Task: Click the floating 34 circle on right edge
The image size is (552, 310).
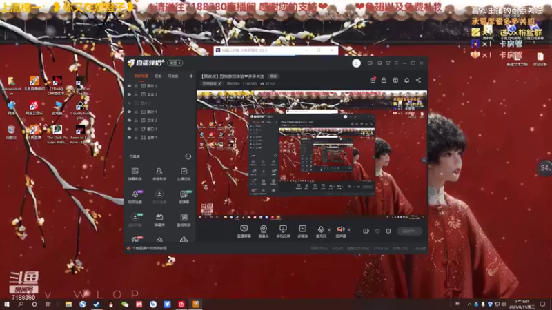Action: tap(545, 168)
